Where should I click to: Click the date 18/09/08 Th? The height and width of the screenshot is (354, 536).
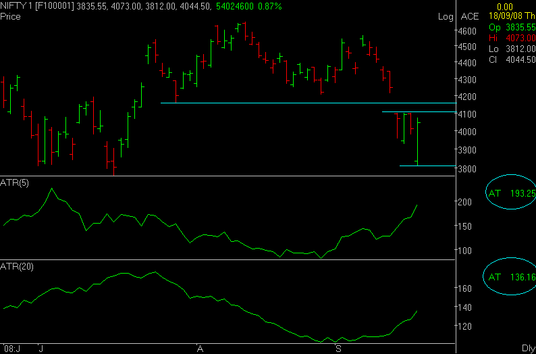click(x=512, y=16)
